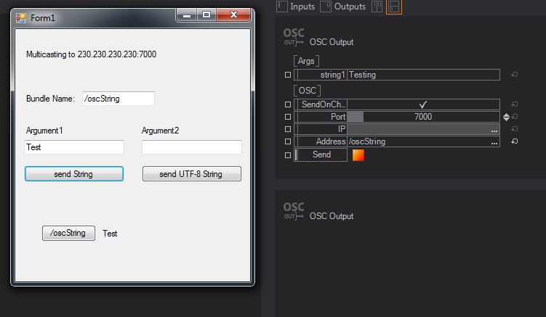
Task: Open the Address field ellipsis editor
Action: (x=494, y=142)
